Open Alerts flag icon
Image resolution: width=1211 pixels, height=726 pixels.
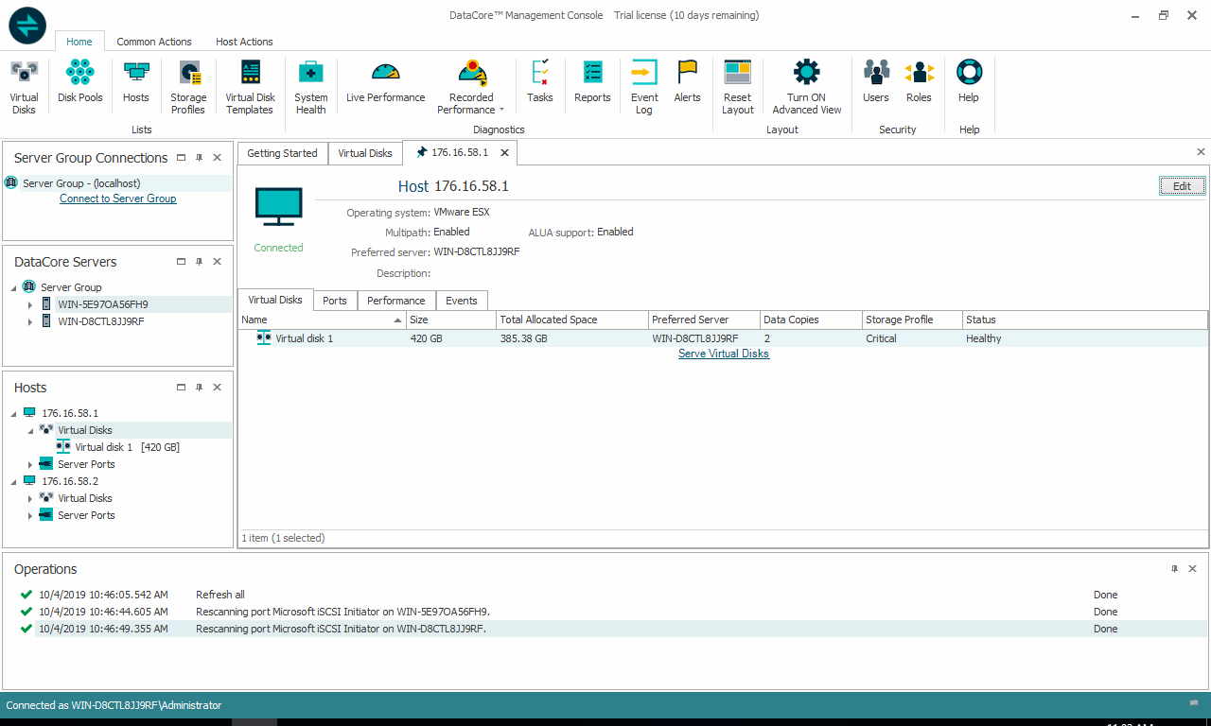688,81
